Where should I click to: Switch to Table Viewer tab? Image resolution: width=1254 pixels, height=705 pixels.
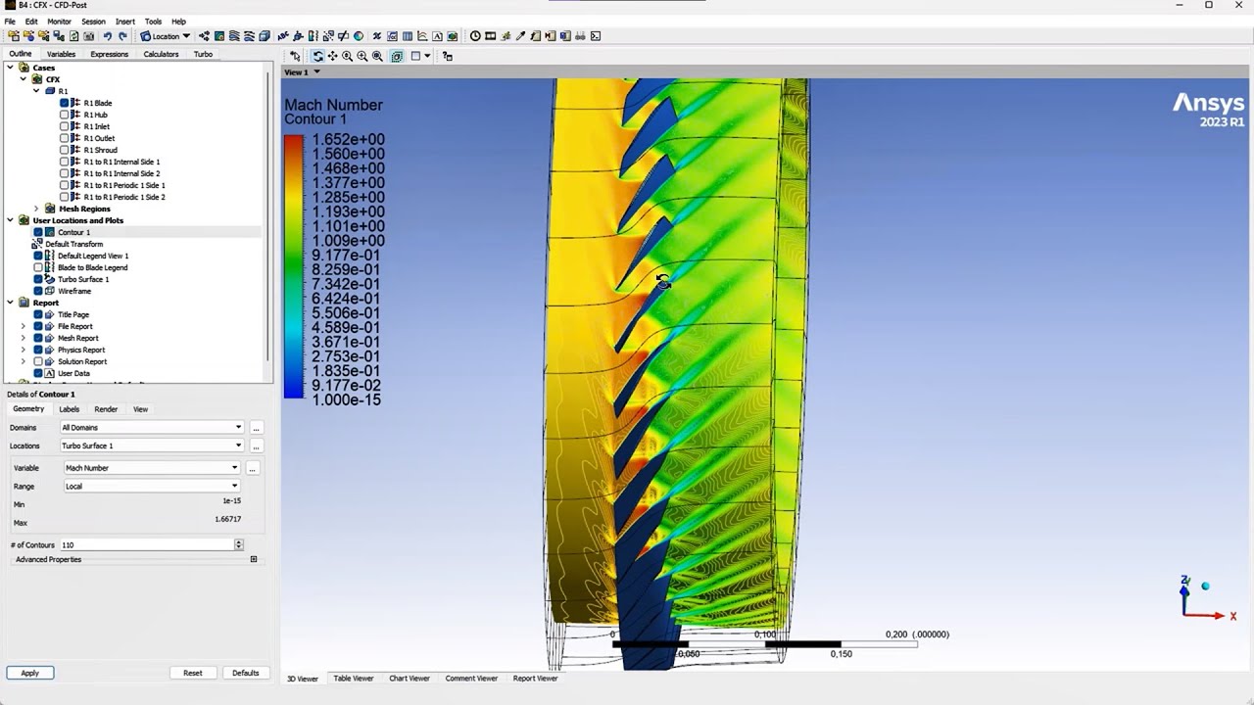[x=353, y=678]
